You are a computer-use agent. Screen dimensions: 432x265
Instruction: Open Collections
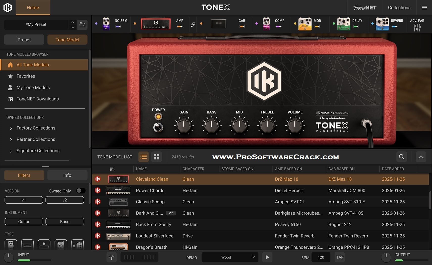tap(399, 8)
